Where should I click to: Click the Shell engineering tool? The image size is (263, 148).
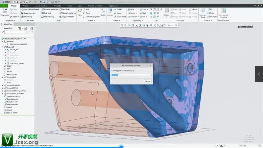click(x=143, y=13)
